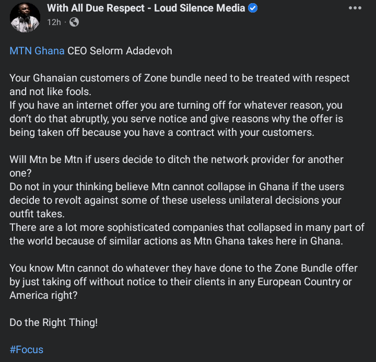This screenshot has height=362, width=376.
Task: Open the post's three-dot options menu
Action: pyautogui.click(x=355, y=9)
